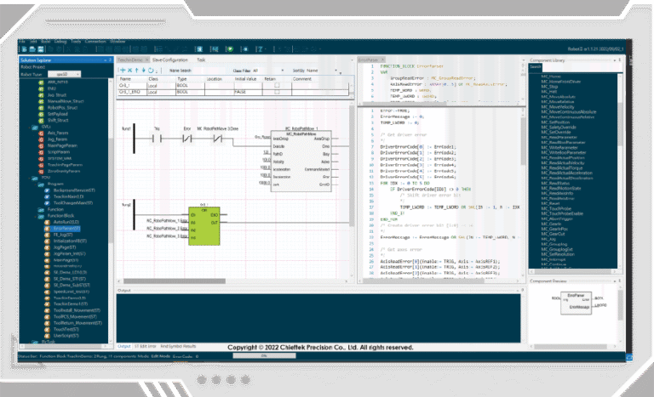Open the Robot Type dropdown

point(64,74)
